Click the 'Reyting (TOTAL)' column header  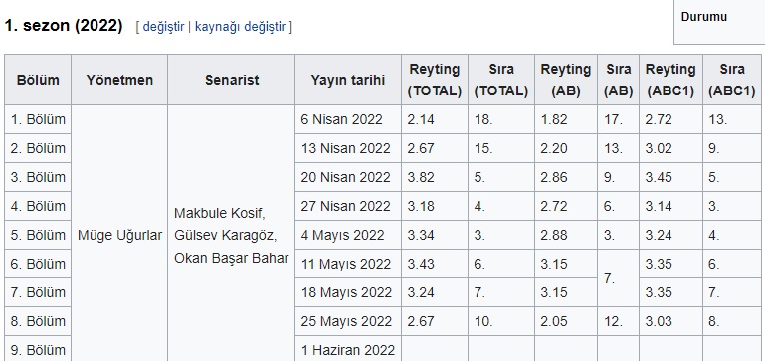pyautogui.click(x=434, y=80)
